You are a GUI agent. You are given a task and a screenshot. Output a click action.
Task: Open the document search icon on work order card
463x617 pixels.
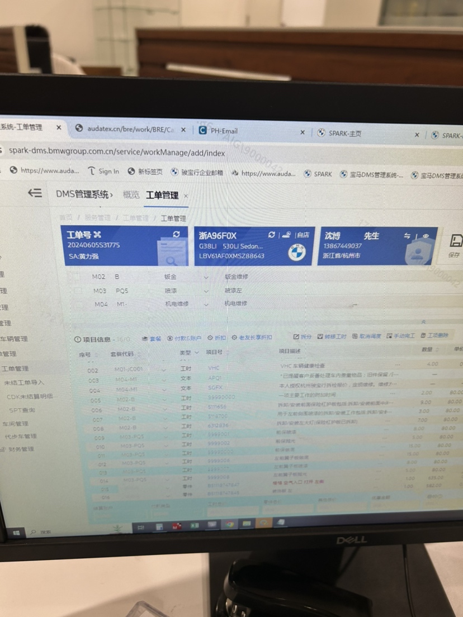171,253
